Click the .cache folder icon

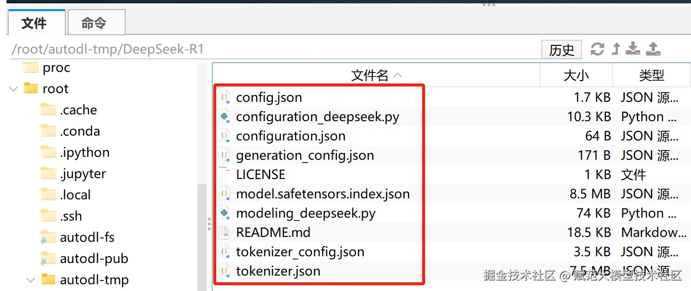pos(48,110)
